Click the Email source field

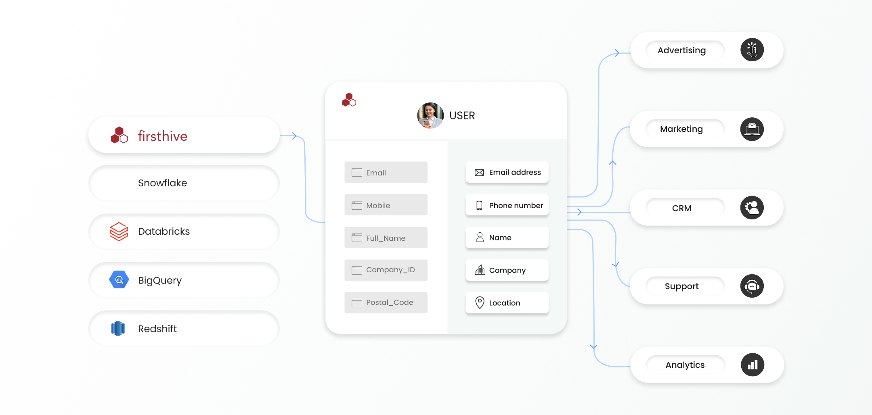coord(386,173)
